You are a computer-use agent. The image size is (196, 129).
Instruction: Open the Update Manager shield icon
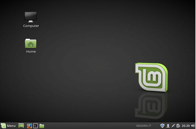pyautogui.click(x=162, y=126)
